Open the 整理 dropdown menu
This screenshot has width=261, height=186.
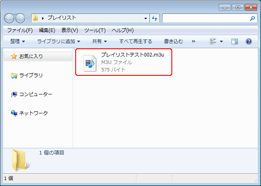18,41
